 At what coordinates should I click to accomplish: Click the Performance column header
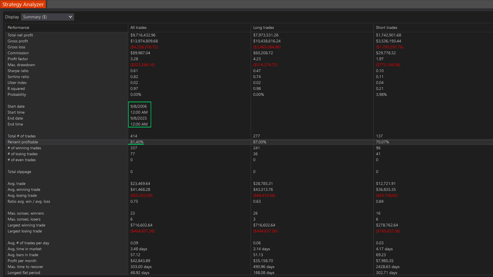[x=18, y=28]
